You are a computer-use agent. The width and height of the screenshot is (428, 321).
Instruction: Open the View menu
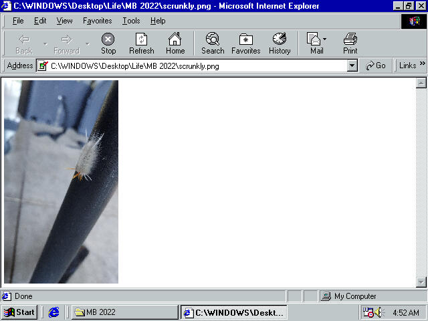(65, 21)
